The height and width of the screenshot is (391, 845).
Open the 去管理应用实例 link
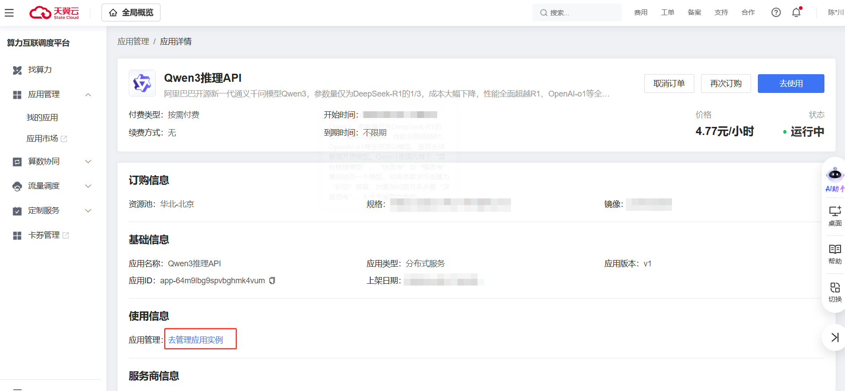tap(195, 340)
